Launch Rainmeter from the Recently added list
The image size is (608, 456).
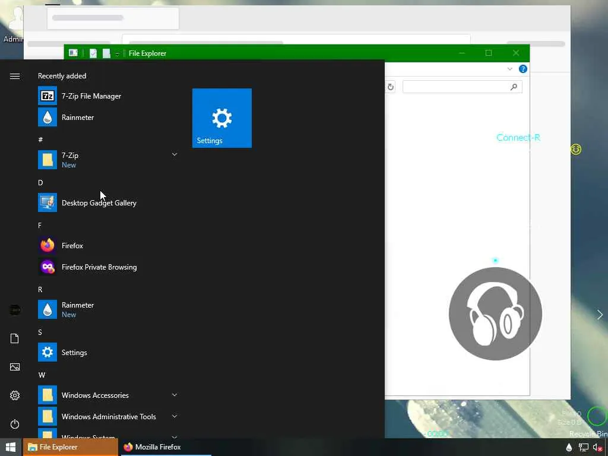pyautogui.click(x=108, y=117)
